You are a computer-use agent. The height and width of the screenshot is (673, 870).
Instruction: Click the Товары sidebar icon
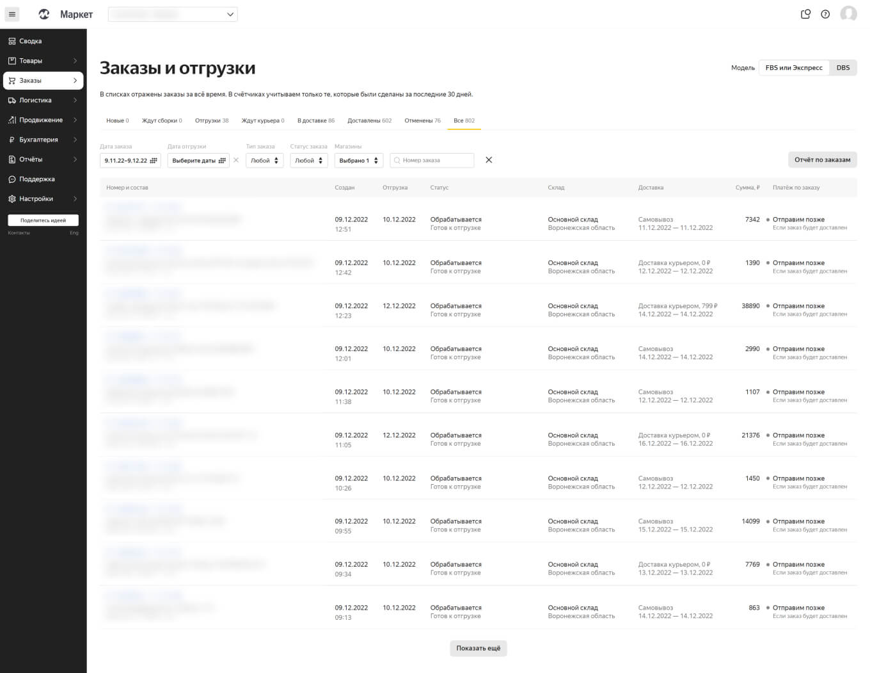(x=12, y=61)
